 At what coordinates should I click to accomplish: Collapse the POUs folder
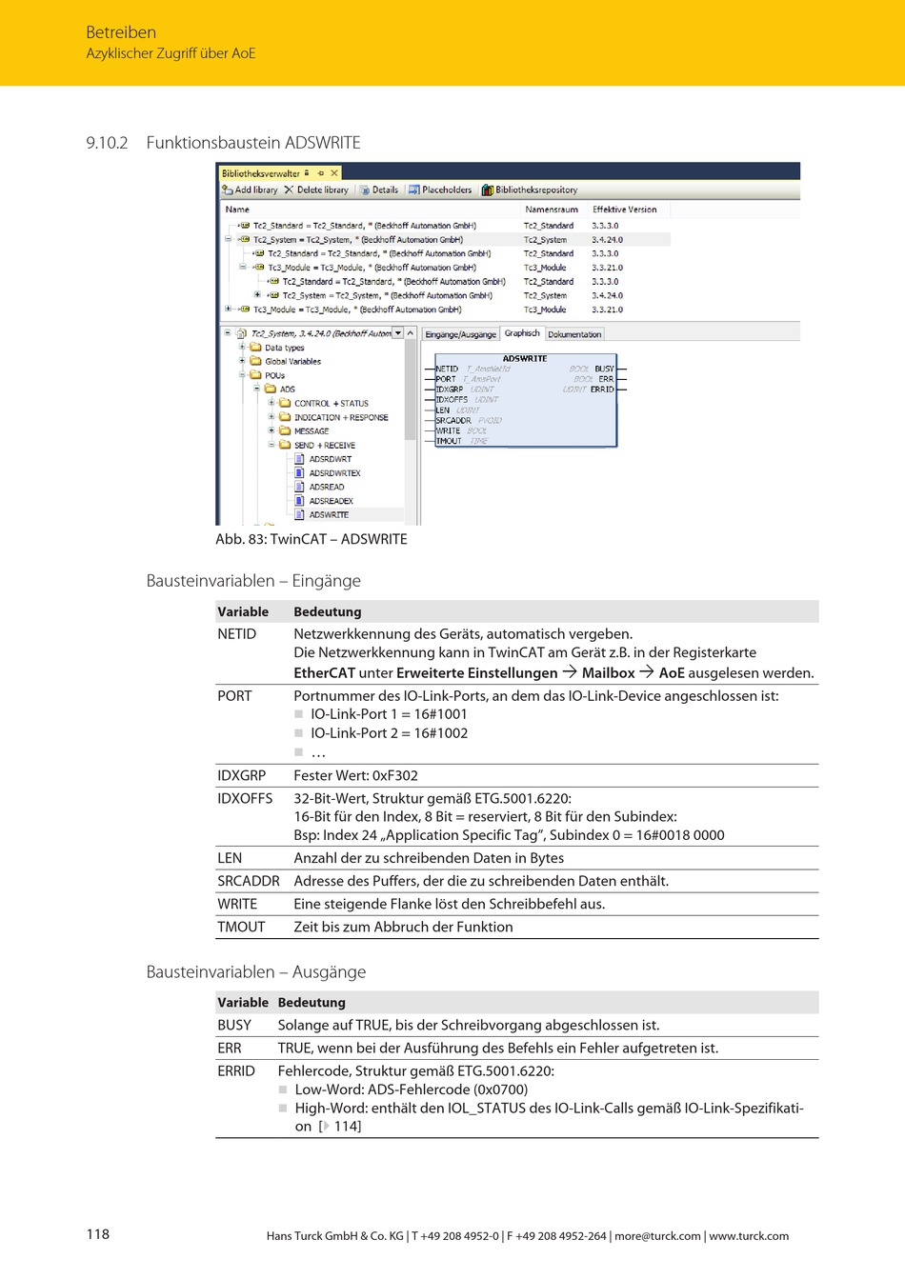[242, 374]
